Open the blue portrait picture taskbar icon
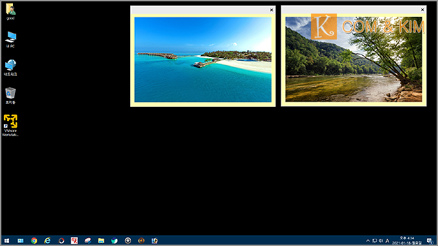438x246 pixels. (155, 240)
